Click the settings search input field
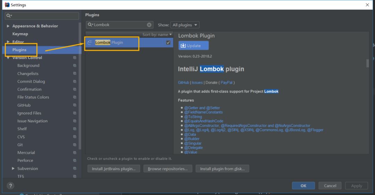 point(42,16)
